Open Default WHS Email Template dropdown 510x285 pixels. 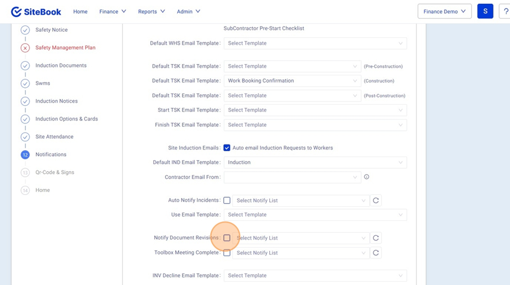[315, 44]
